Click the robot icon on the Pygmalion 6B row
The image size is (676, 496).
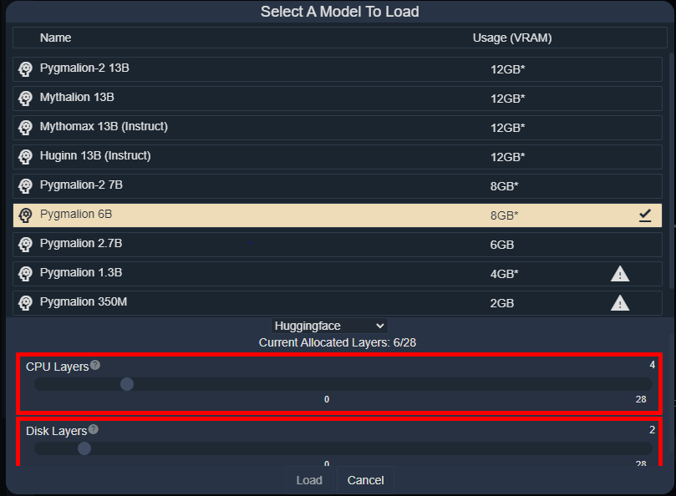point(24,215)
